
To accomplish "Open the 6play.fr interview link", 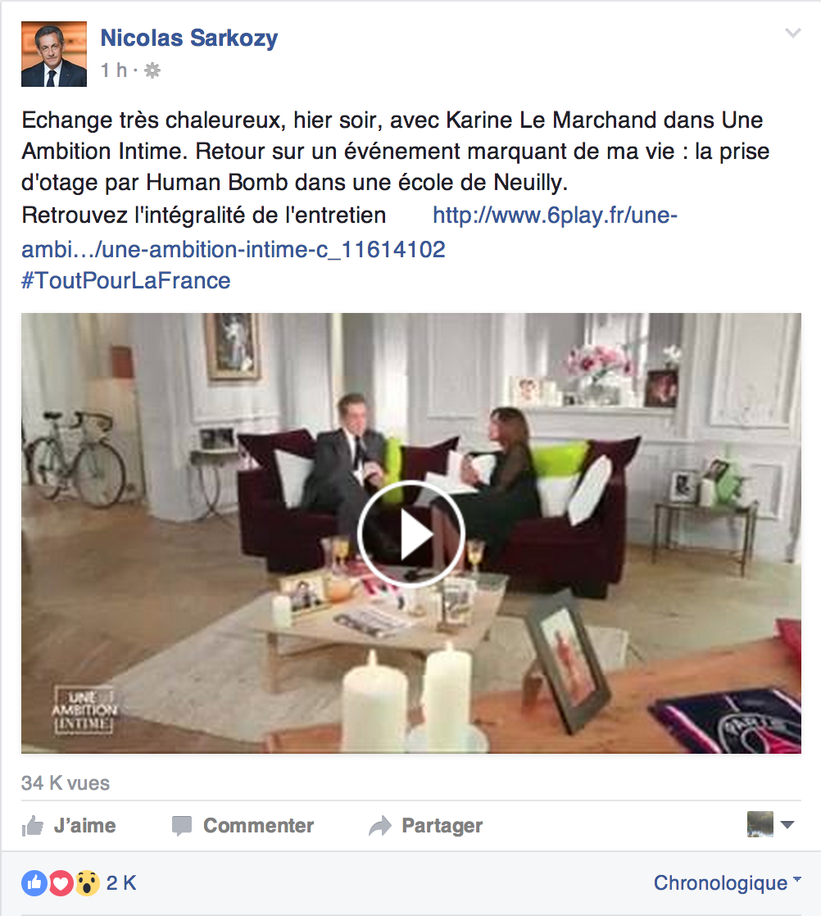I will pyautogui.click(x=349, y=233).
